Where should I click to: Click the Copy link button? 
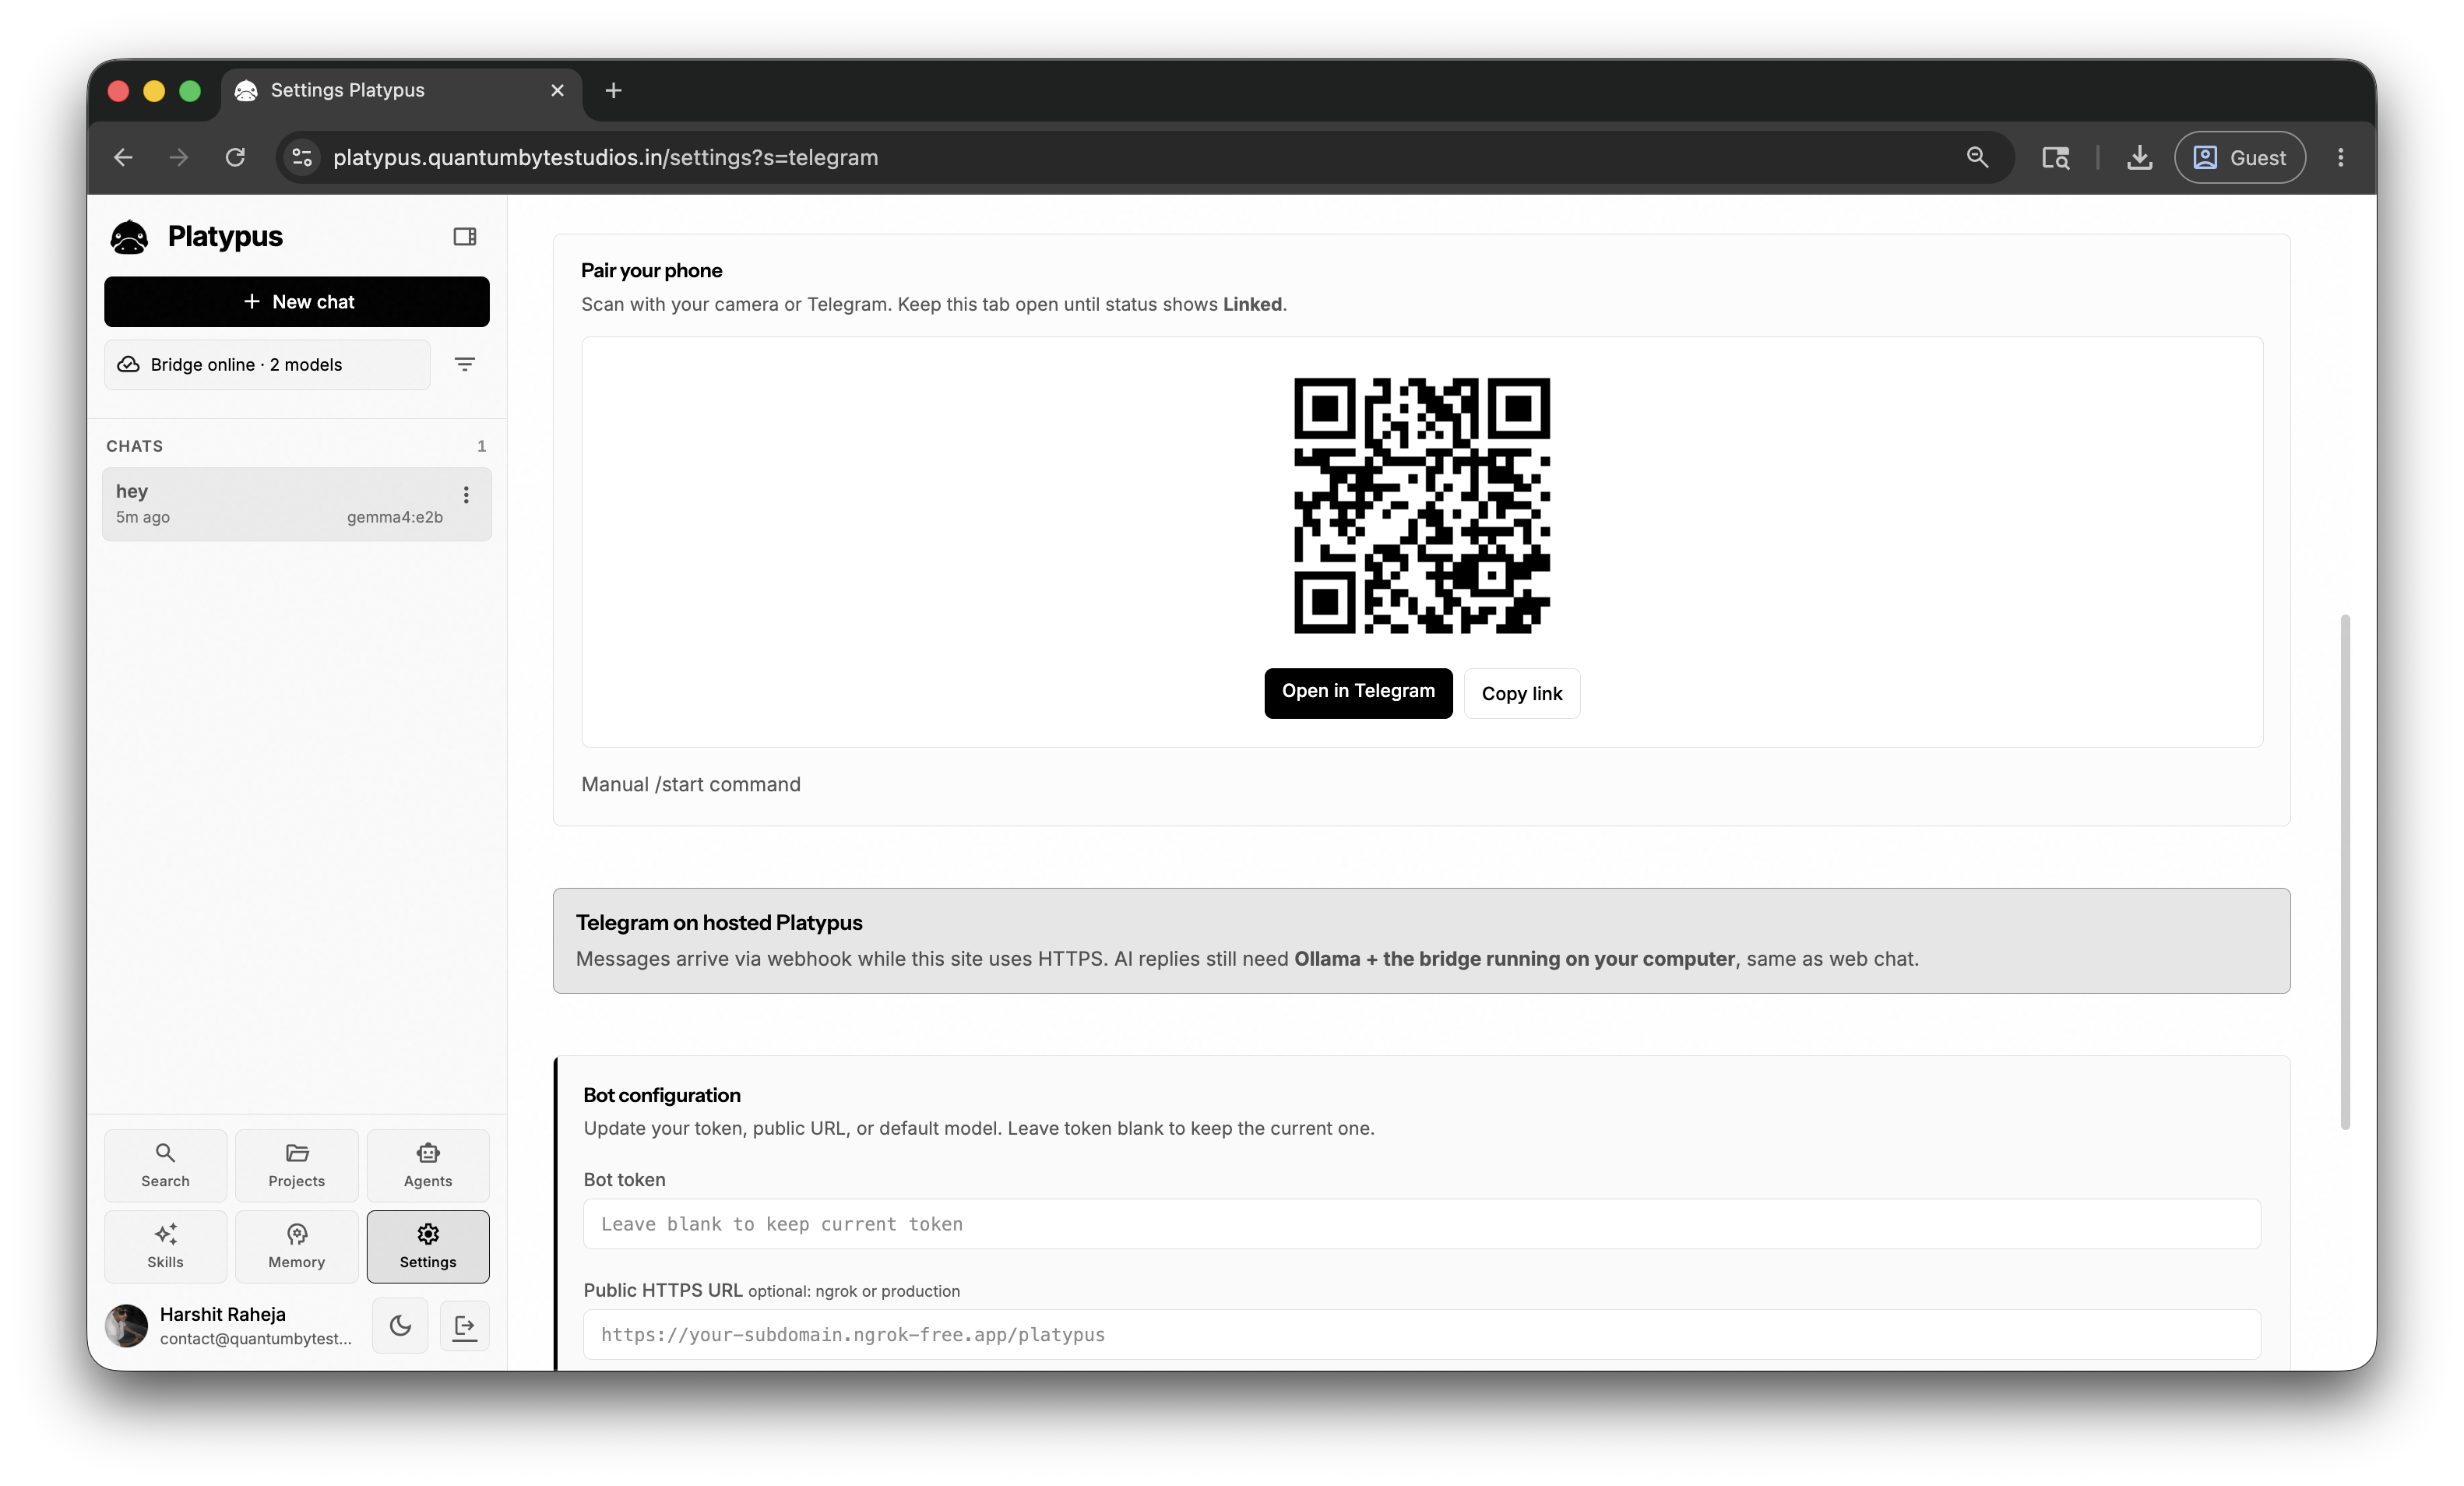(1521, 693)
